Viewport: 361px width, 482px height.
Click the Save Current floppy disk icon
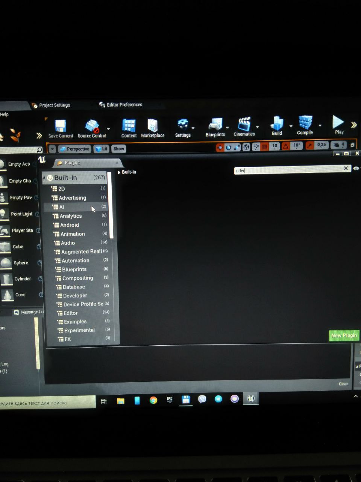point(60,126)
